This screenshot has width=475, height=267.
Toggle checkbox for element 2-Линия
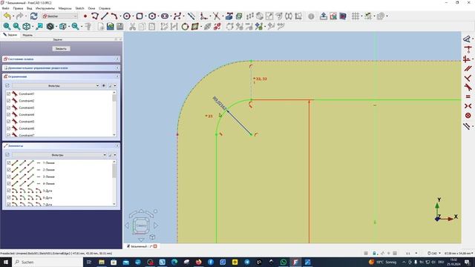(8, 170)
